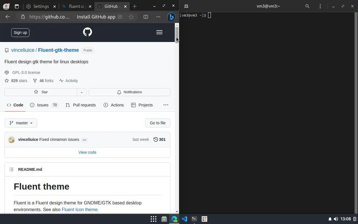Open Microsoft Edge from taskbar
Viewport: 358px width, 224px height.
(174, 219)
